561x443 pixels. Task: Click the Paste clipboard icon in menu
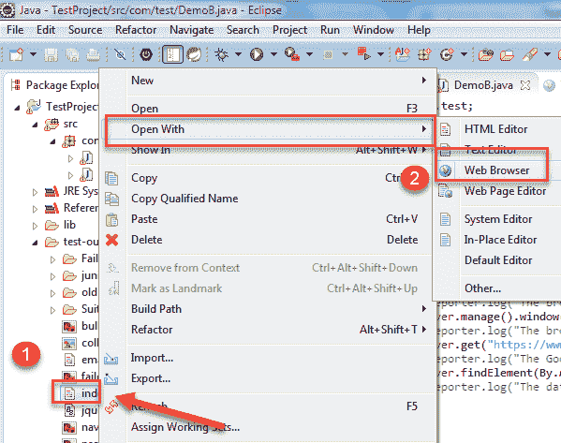111,219
